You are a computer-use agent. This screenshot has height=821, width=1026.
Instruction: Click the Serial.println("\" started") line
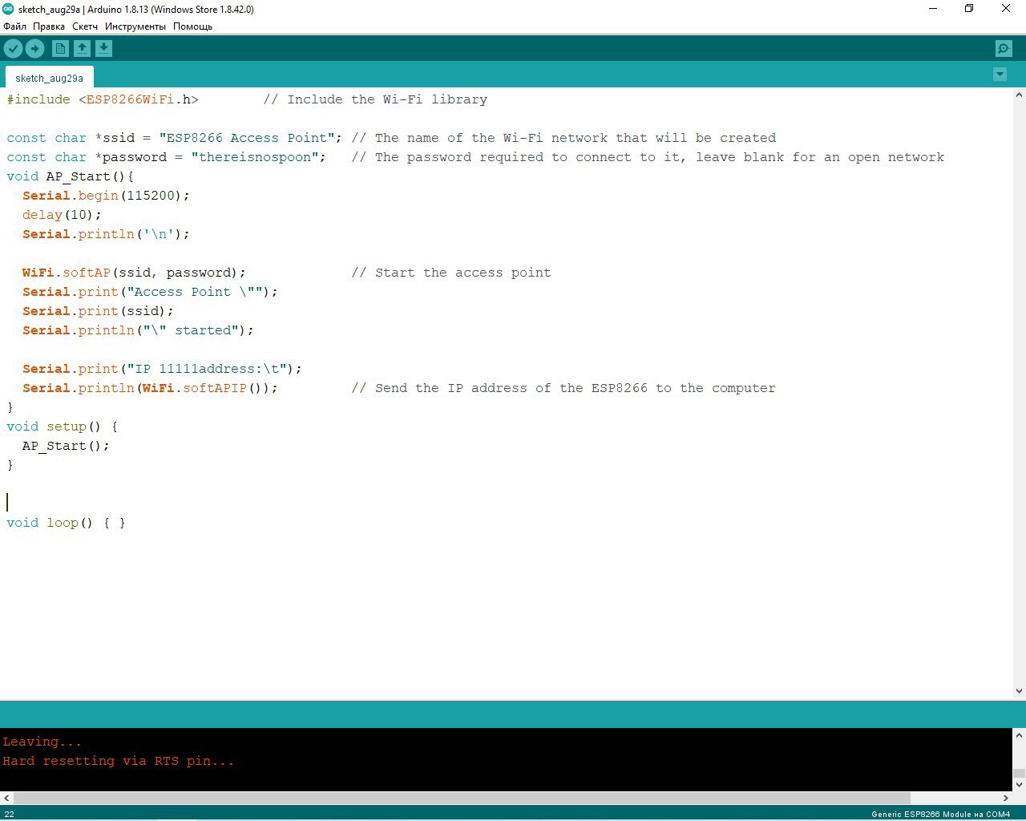point(138,330)
